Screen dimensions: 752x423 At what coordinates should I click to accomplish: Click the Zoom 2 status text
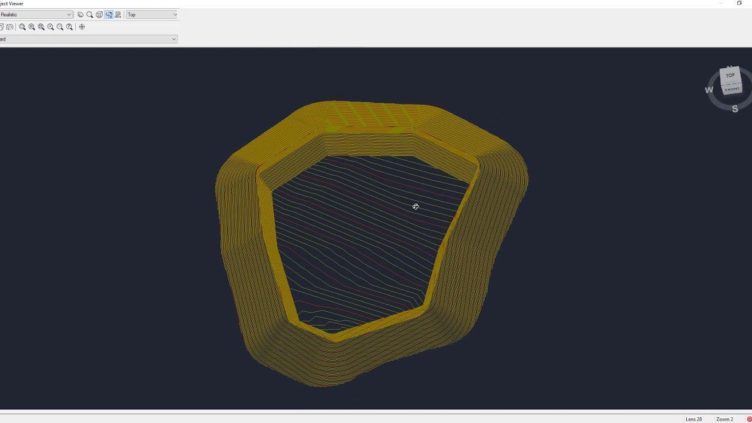click(x=724, y=419)
